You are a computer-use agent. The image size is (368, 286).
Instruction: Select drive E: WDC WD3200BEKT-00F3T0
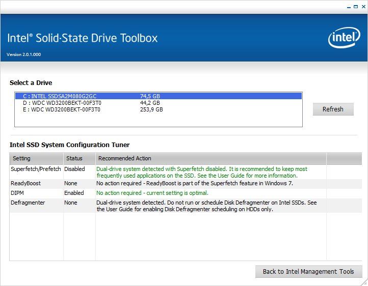159,109
